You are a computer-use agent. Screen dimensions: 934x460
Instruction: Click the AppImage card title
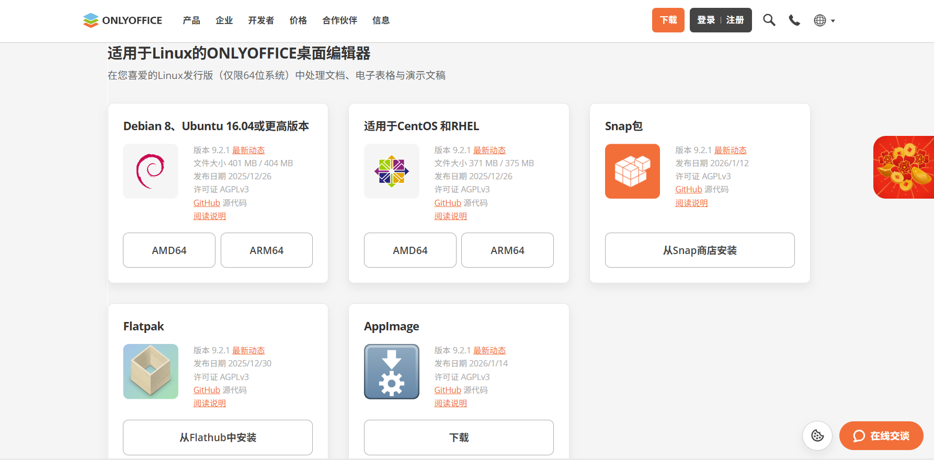click(x=392, y=326)
